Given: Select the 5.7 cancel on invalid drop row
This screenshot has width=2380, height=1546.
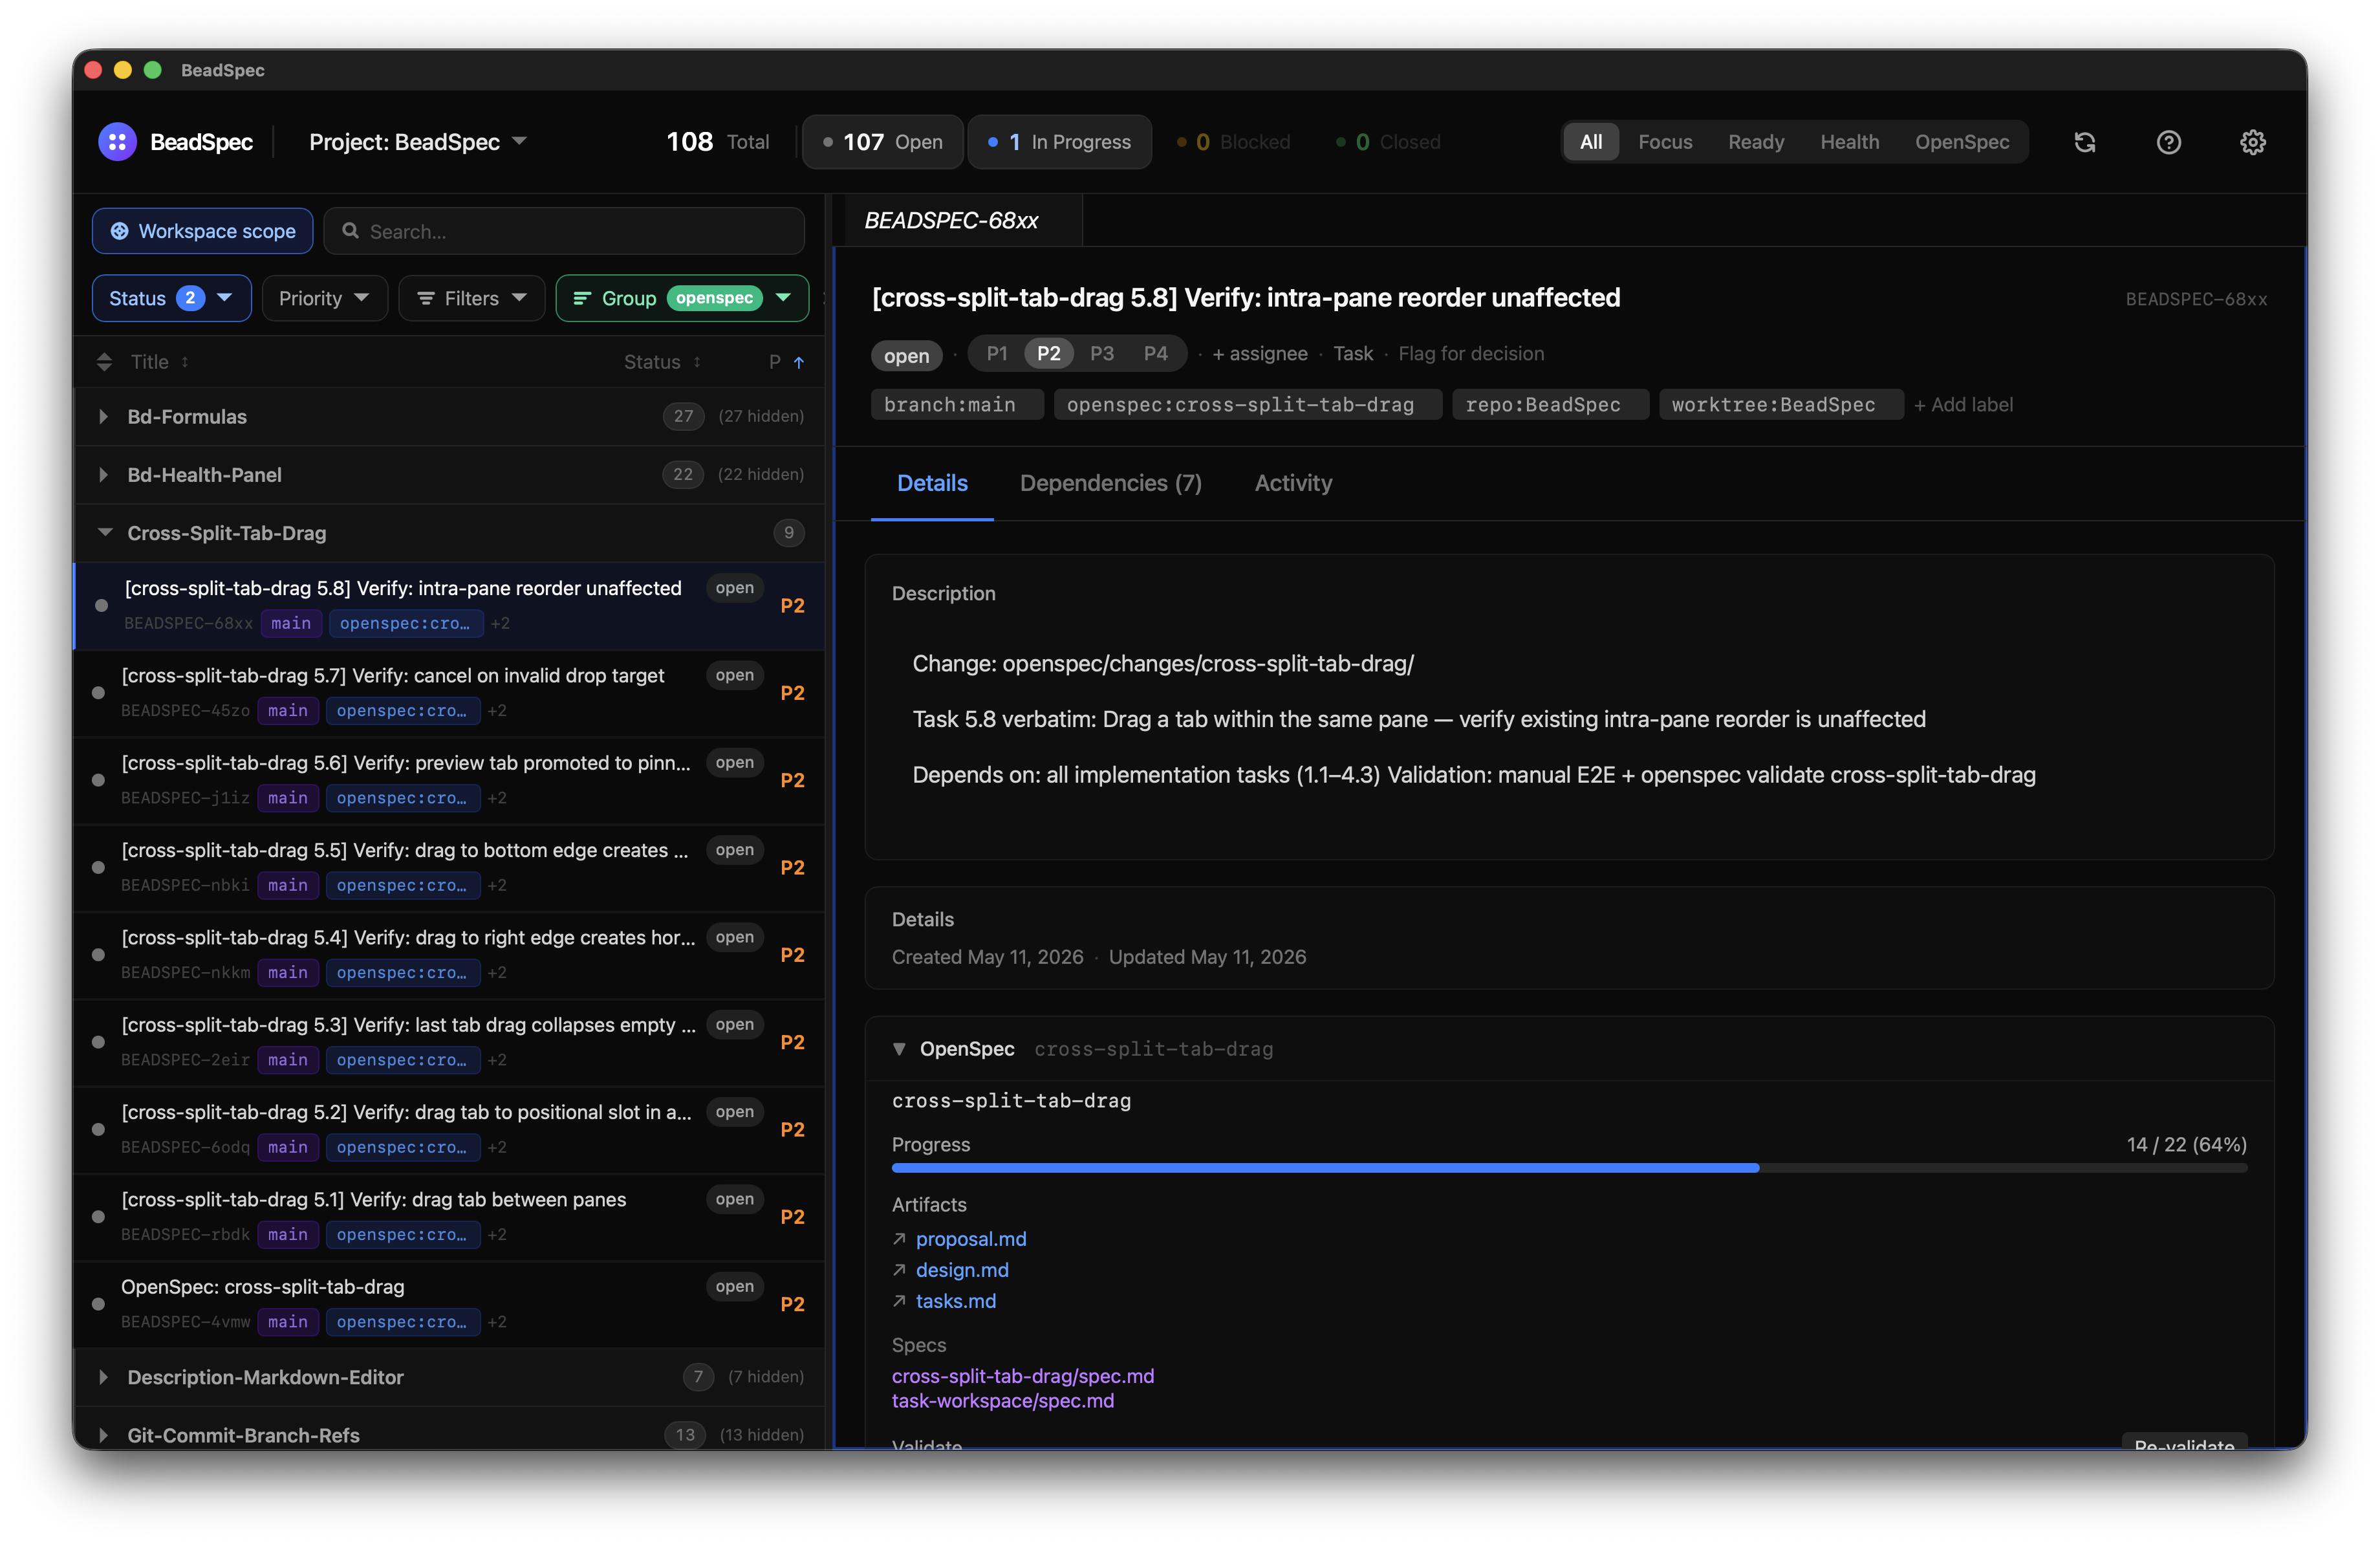Looking at the screenshot, I should click(450, 692).
